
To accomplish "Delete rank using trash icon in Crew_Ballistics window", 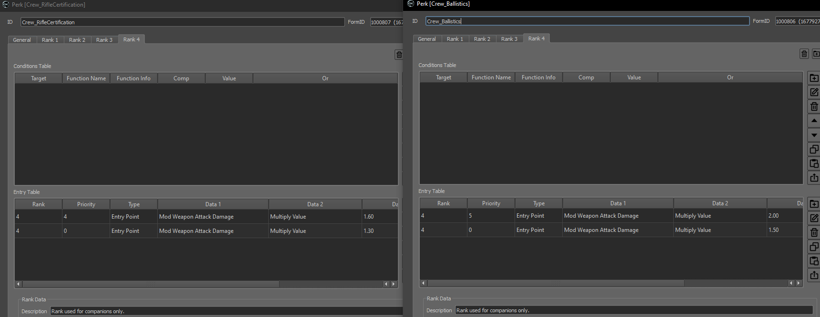I will point(804,54).
